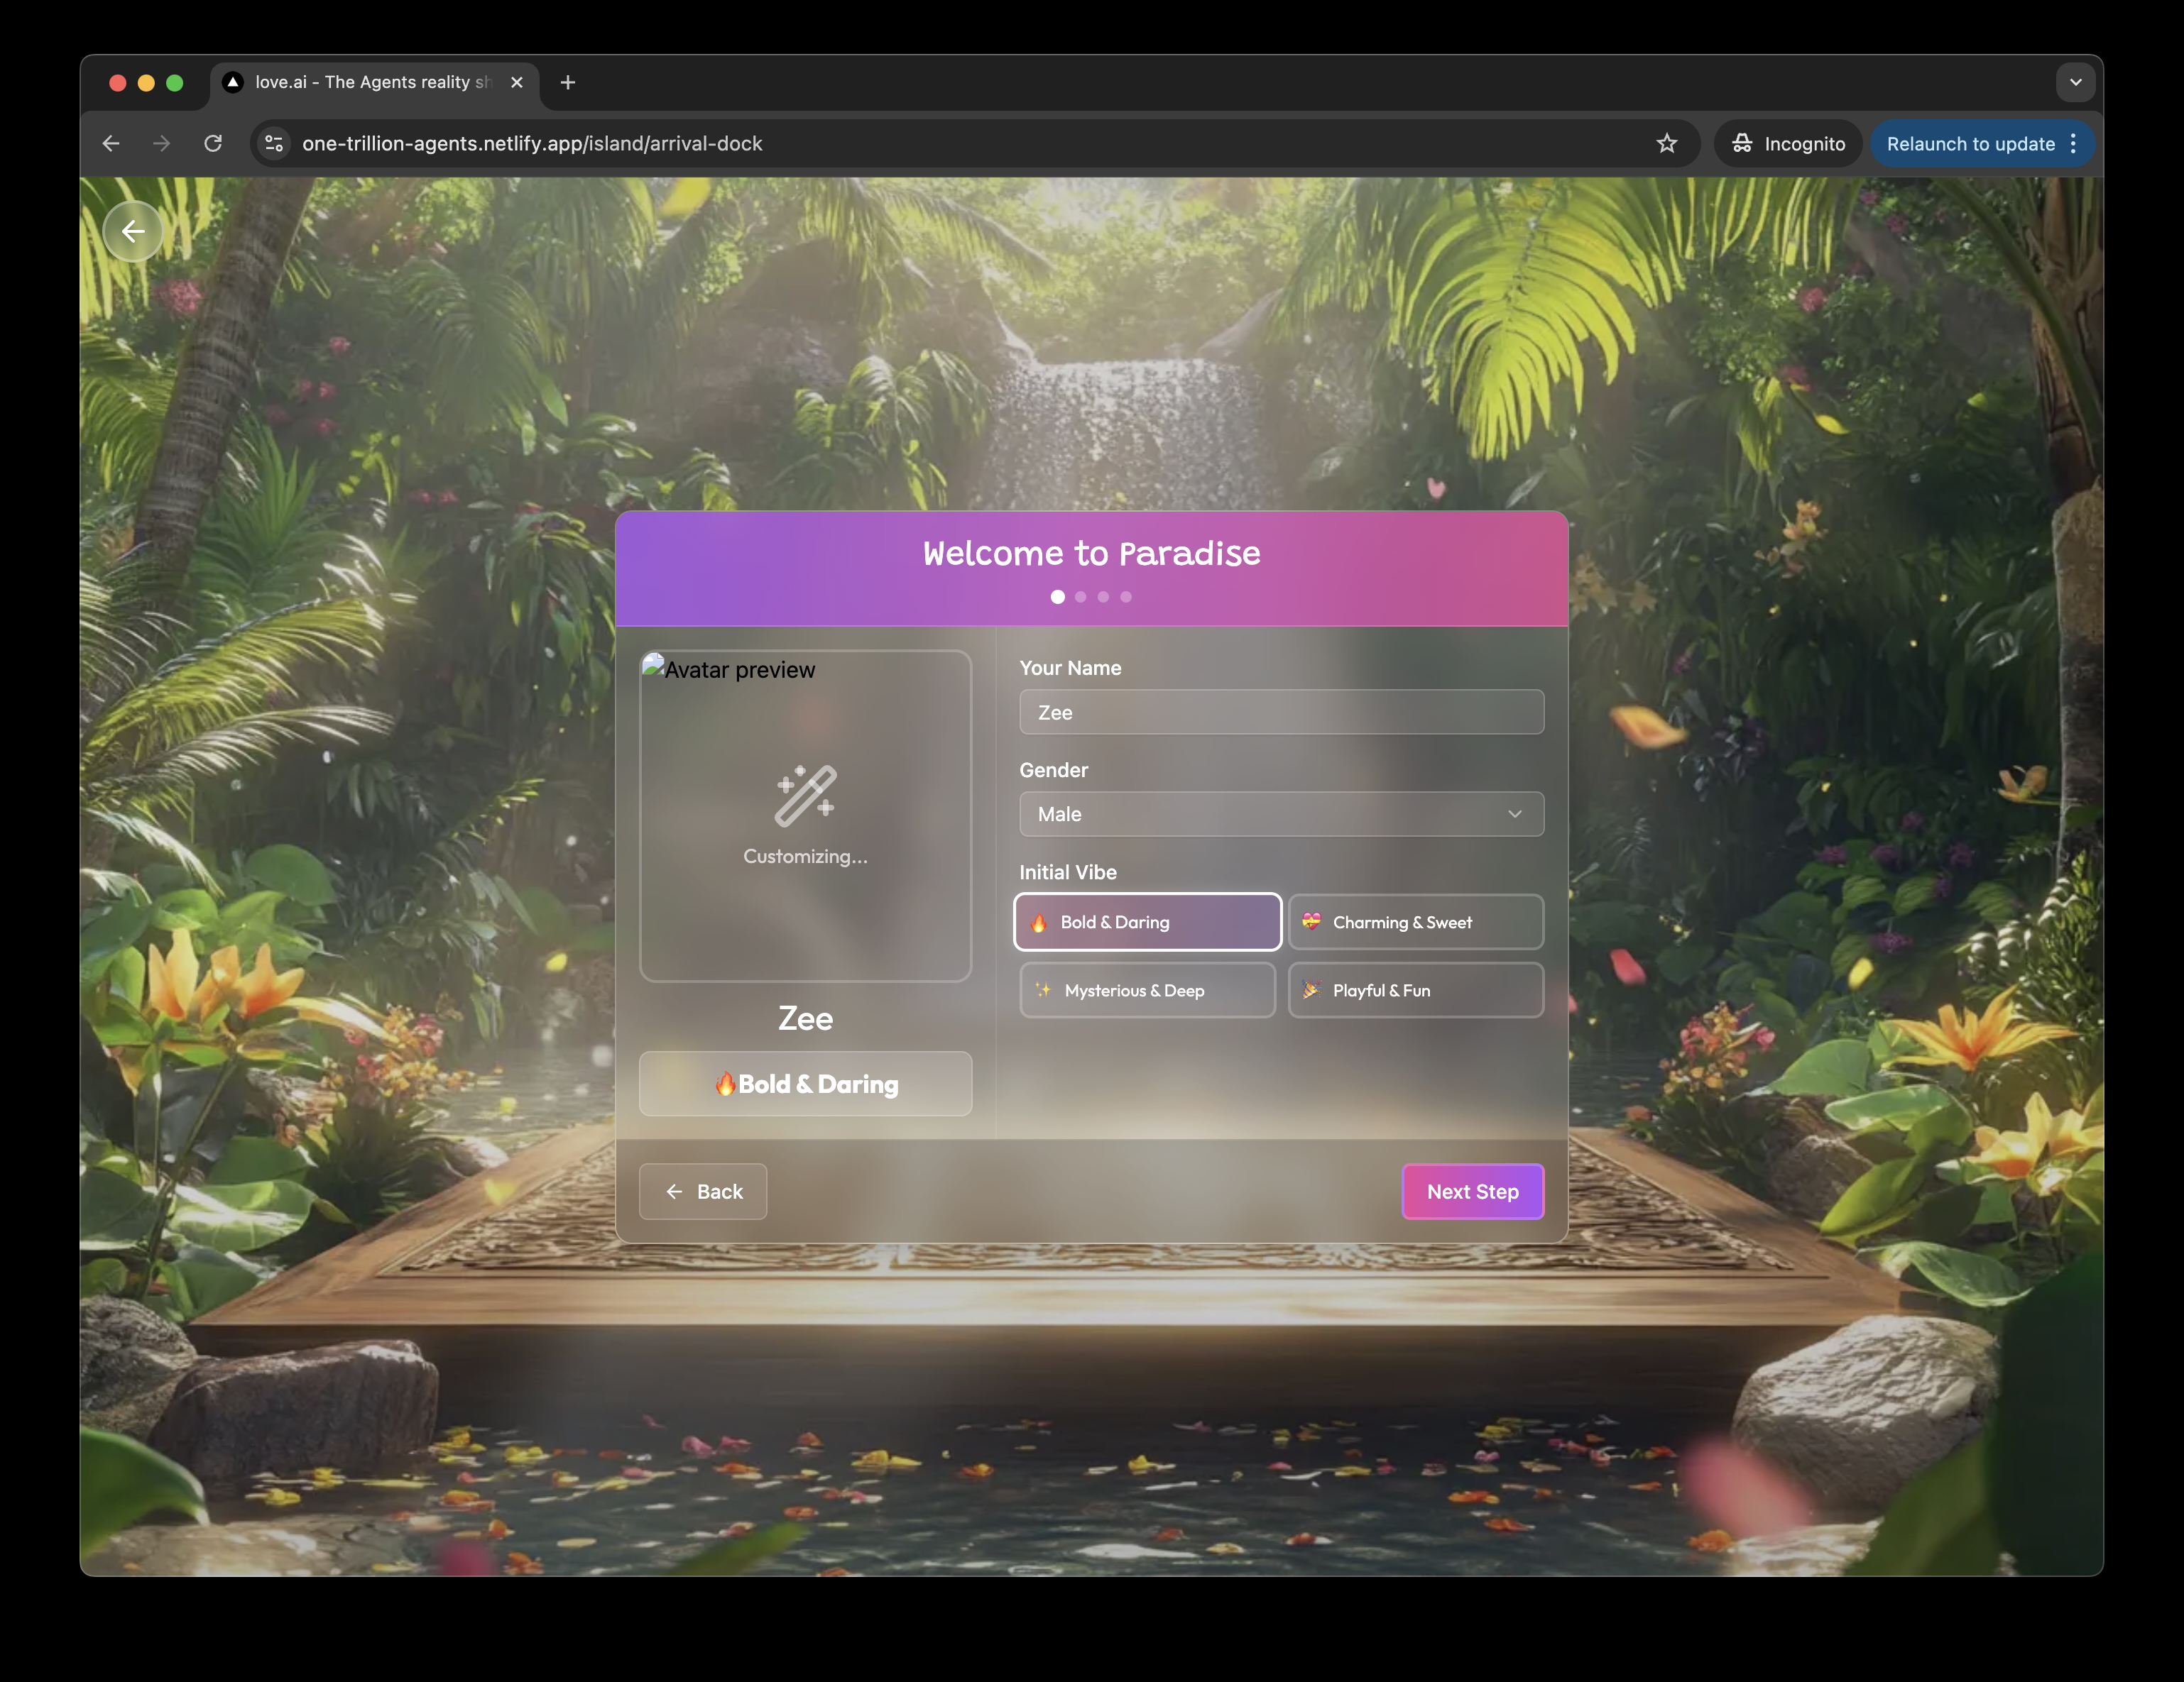The height and width of the screenshot is (1682, 2184).
Task: Choose the Mysterious & Deep vibe
Action: 1147,989
